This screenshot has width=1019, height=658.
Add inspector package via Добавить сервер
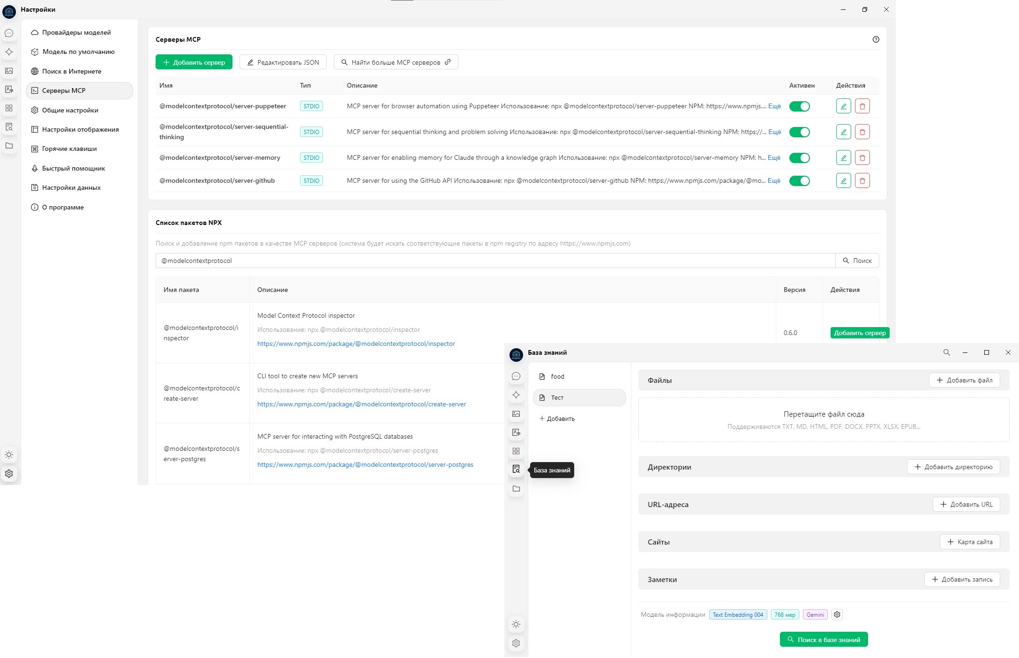click(860, 333)
